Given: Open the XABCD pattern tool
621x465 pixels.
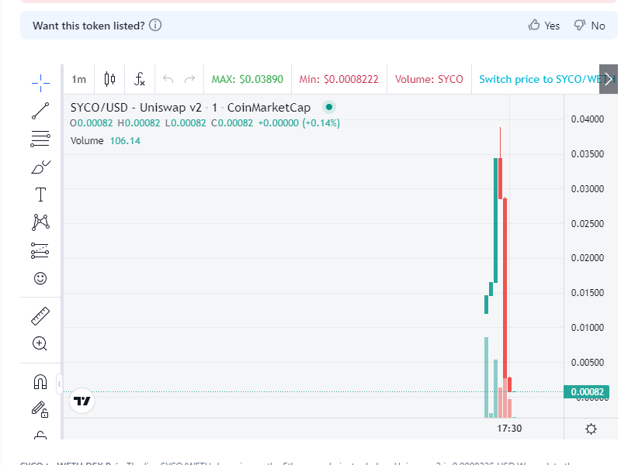Looking at the screenshot, I should tap(40, 222).
